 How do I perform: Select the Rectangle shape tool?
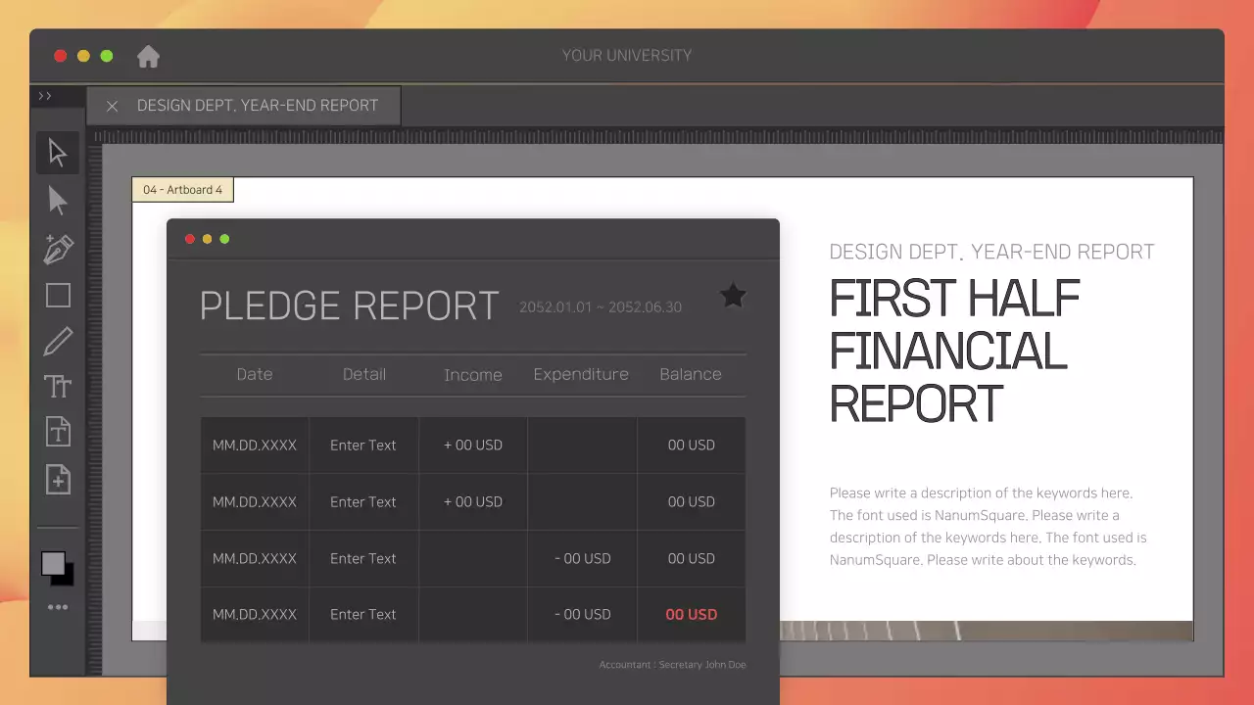58,296
